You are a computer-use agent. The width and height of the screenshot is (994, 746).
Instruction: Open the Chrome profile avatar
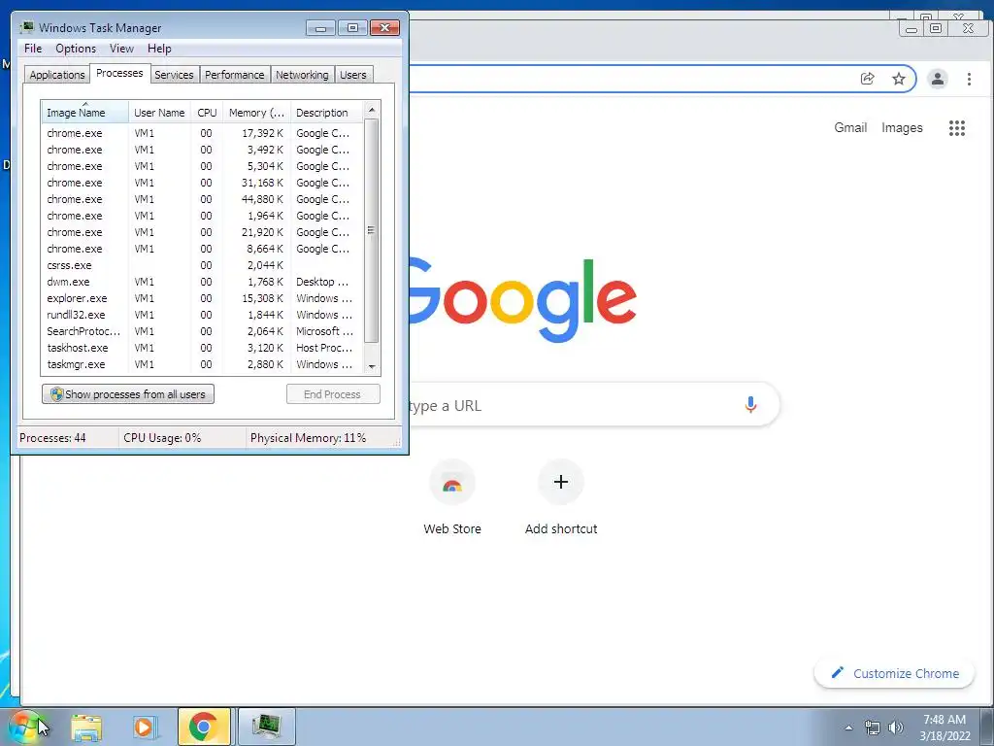coord(937,79)
